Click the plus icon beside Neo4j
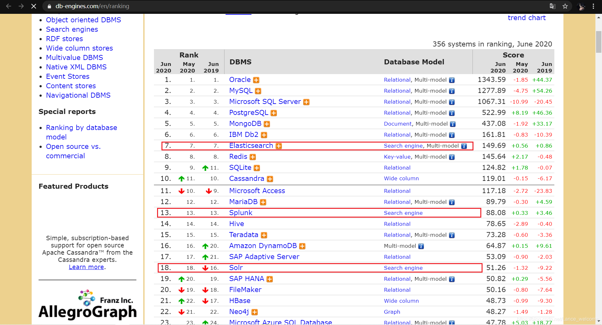Image resolution: width=602 pixels, height=325 pixels. point(255,312)
